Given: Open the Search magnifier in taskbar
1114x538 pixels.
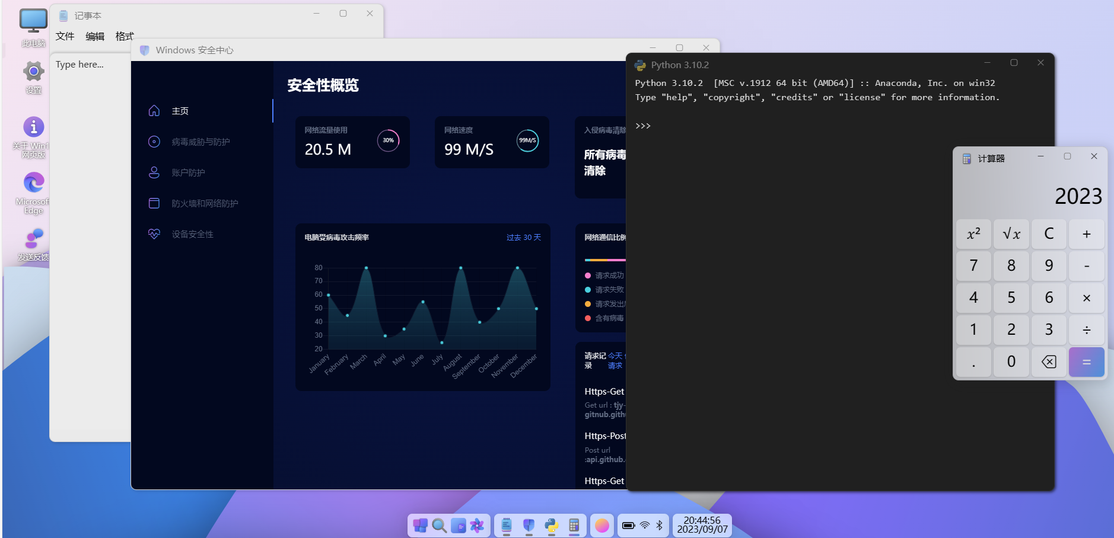Looking at the screenshot, I should coord(440,526).
